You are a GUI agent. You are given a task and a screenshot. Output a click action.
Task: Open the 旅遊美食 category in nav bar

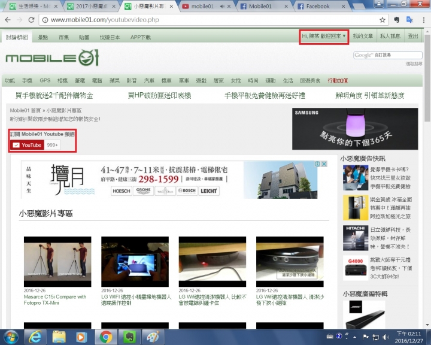tap(310, 80)
